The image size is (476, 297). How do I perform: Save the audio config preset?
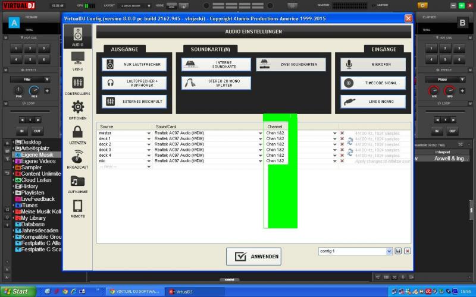398,251
